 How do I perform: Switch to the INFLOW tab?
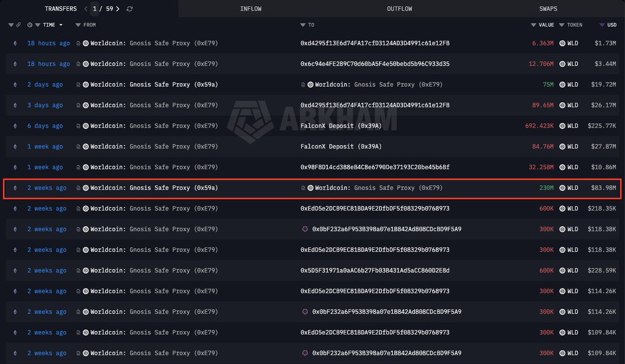[x=251, y=9]
